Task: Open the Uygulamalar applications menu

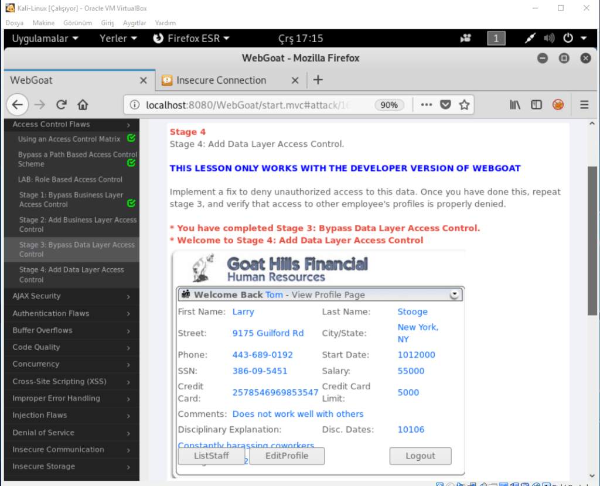Action: 45,39
